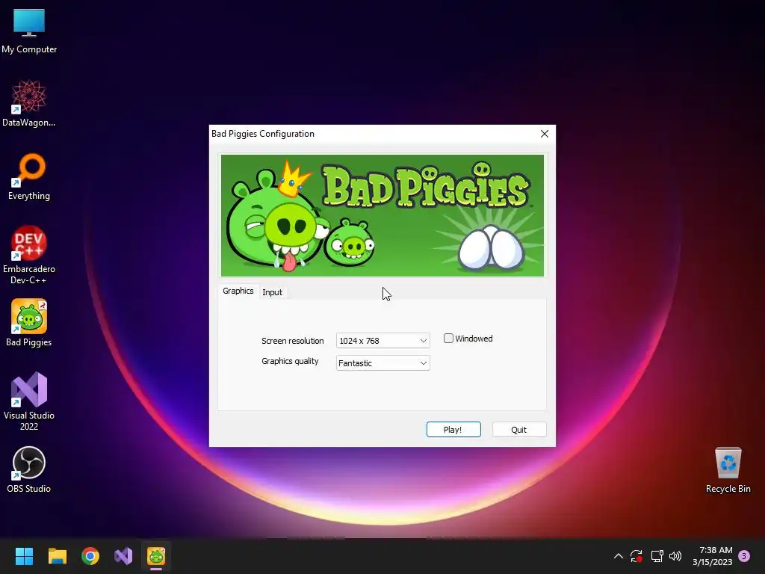Select the Recycle Bin icon
The width and height of the screenshot is (765, 574).
pyautogui.click(x=728, y=469)
